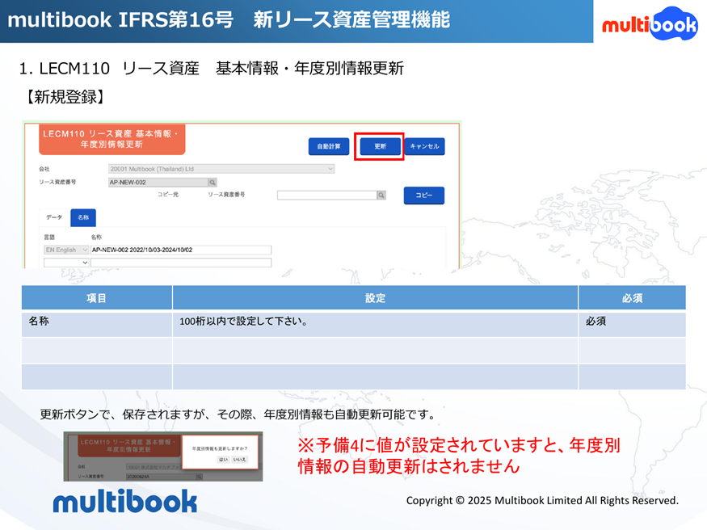
Task: Click the 設定 table header
Action: [x=375, y=298]
